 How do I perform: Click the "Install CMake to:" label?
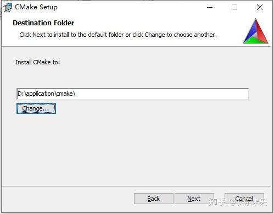[x=38, y=62]
